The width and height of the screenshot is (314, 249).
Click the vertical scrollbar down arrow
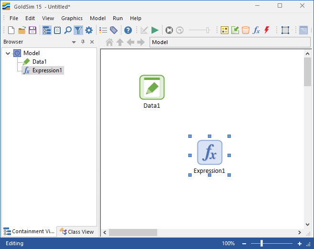tap(307, 225)
